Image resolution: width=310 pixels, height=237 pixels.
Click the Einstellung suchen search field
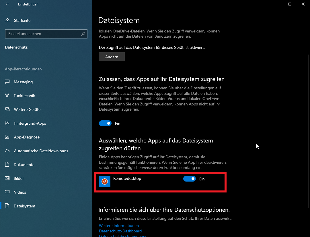(43, 34)
